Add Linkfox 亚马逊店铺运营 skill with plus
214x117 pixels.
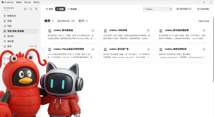coord(204,30)
